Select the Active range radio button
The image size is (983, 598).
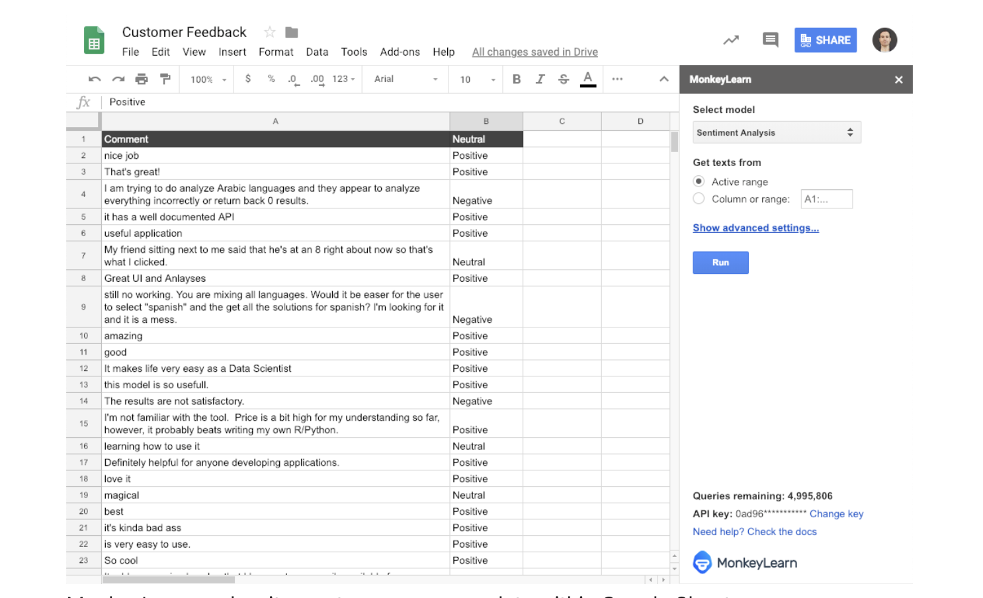(x=699, y=181)
